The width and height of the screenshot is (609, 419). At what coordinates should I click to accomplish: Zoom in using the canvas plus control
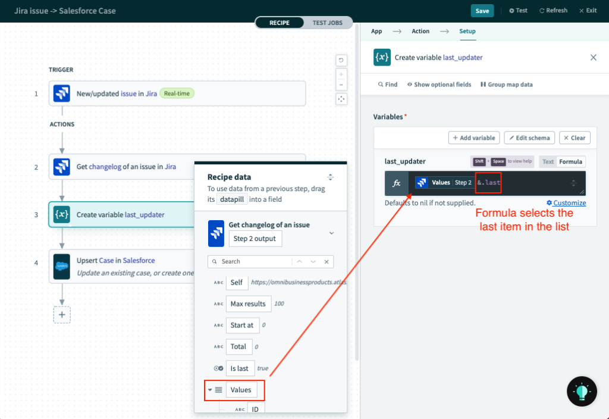341,74
